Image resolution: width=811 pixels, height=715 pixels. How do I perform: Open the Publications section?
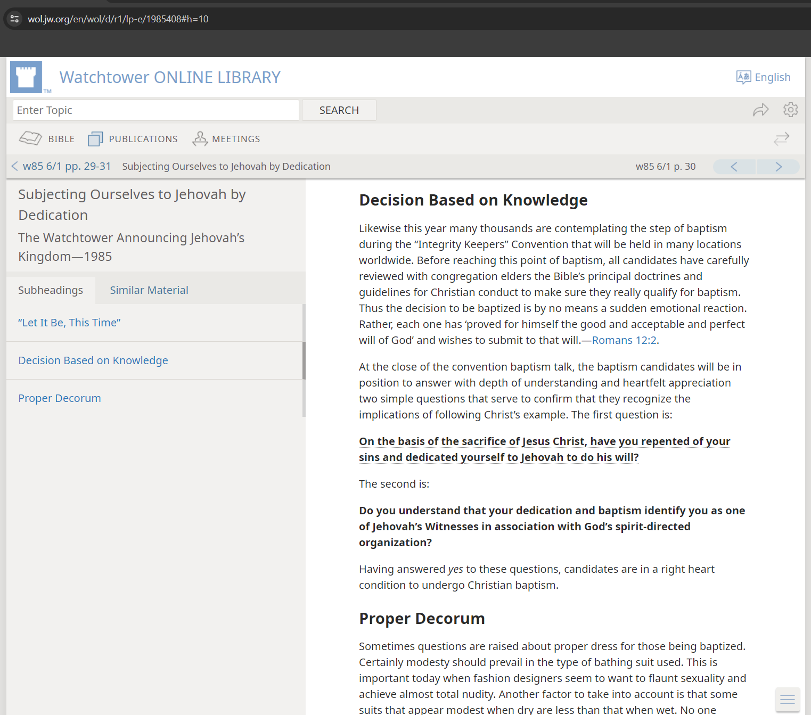[x=133, y=139]
